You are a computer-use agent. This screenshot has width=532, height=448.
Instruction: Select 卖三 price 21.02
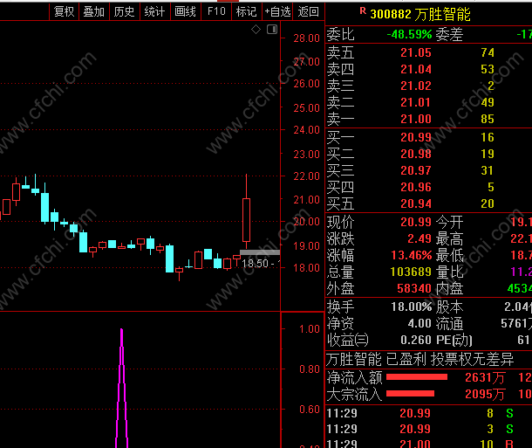click(x=416, y=86)
